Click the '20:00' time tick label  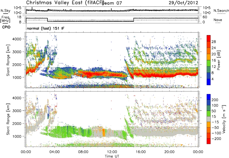pyautogui.click(x=169, y=152)
